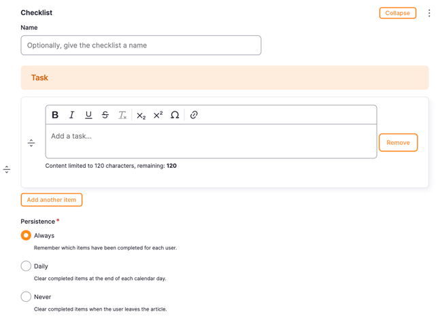Click the checklist Name input field

pyautogui.click(x=141, y=46)
